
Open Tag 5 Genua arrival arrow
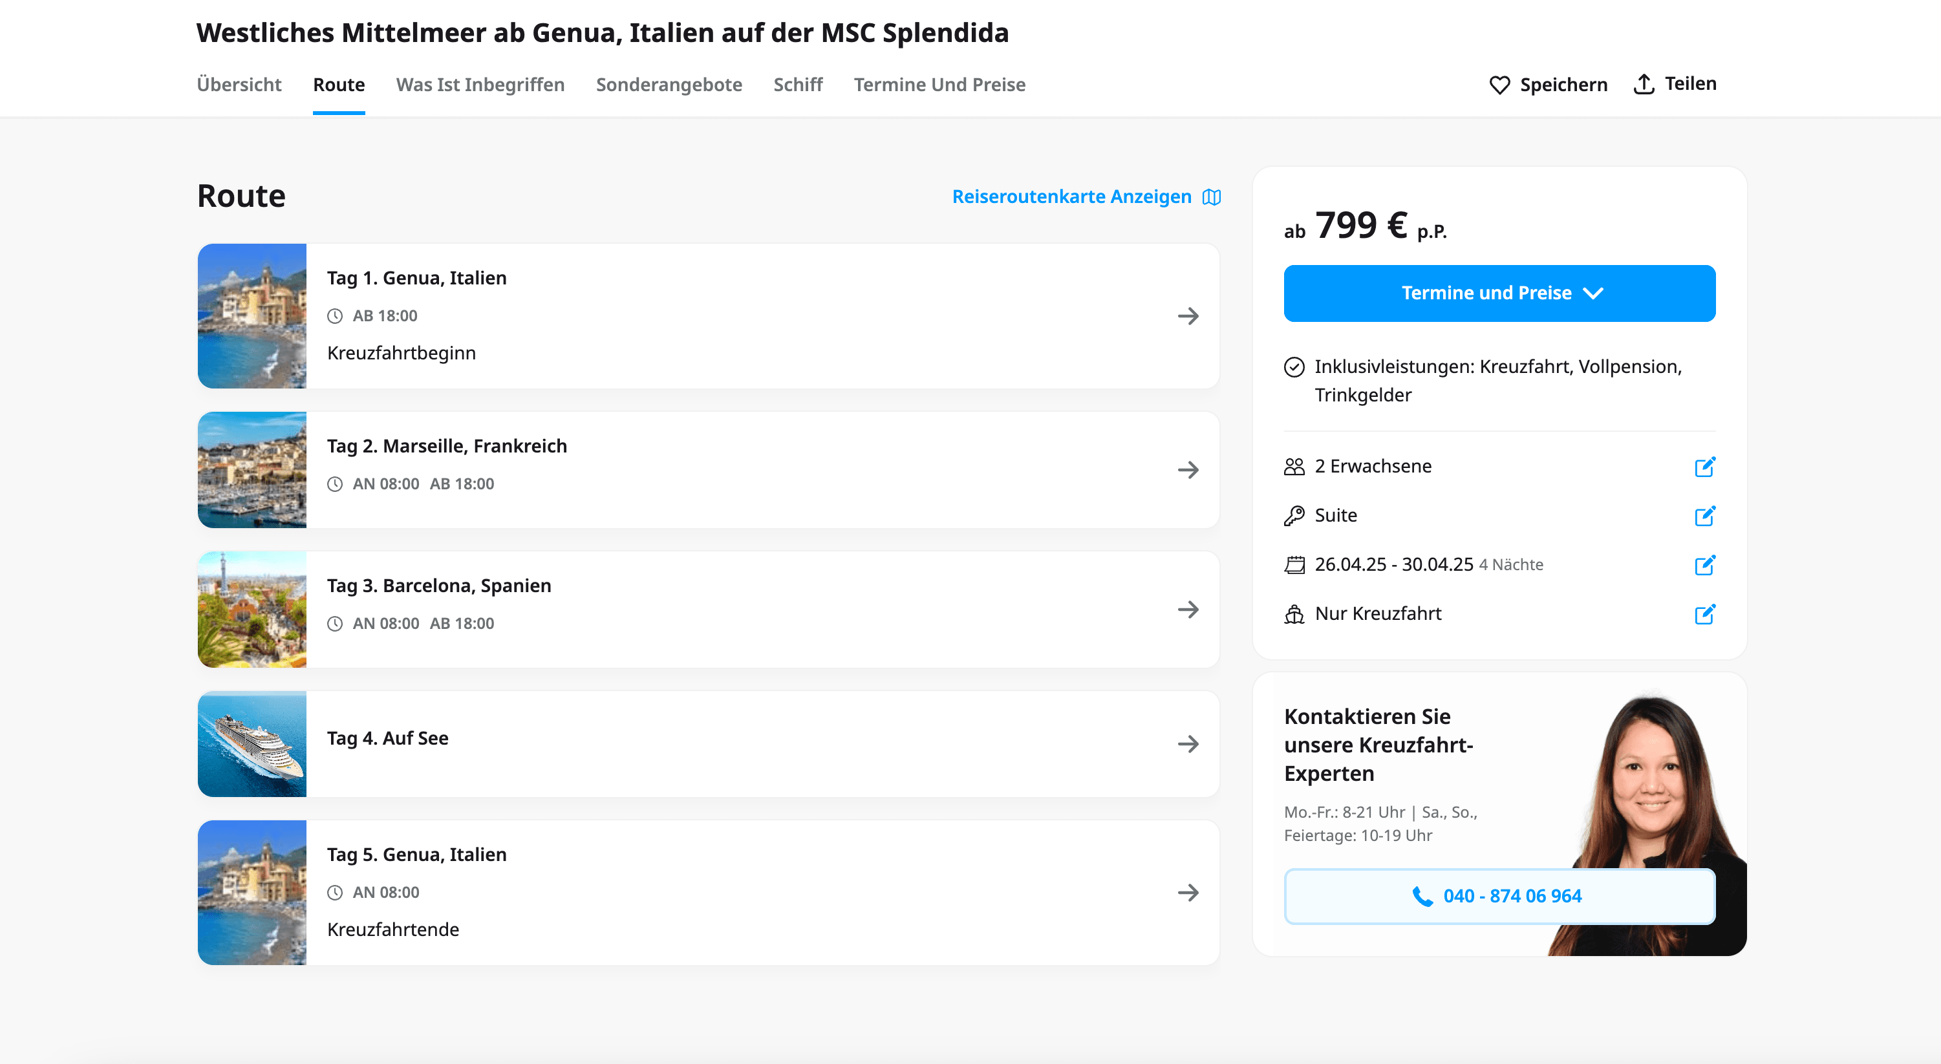[x=1188, y=893]
